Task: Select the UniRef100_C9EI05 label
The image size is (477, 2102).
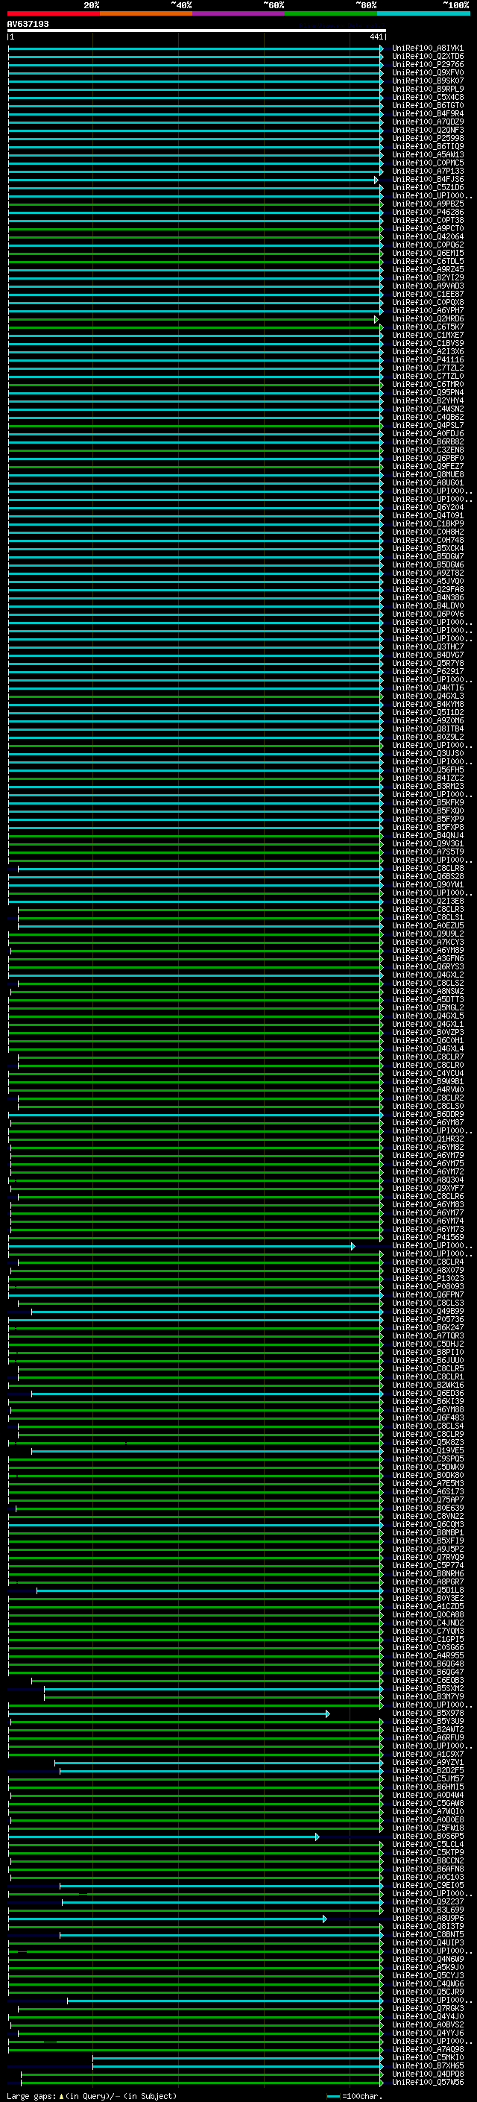Action: (x=428, y=1886)
